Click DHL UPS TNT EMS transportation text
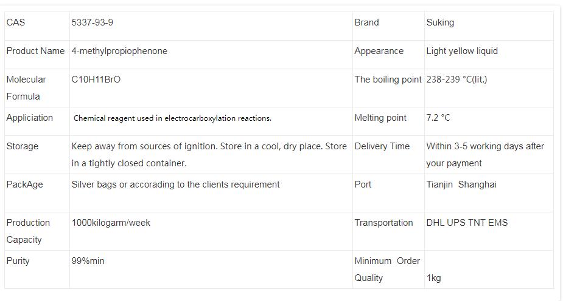The image size is (563, 301). pos(467,223)
